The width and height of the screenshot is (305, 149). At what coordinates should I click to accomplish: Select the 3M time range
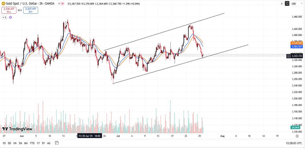click(20, 143)
